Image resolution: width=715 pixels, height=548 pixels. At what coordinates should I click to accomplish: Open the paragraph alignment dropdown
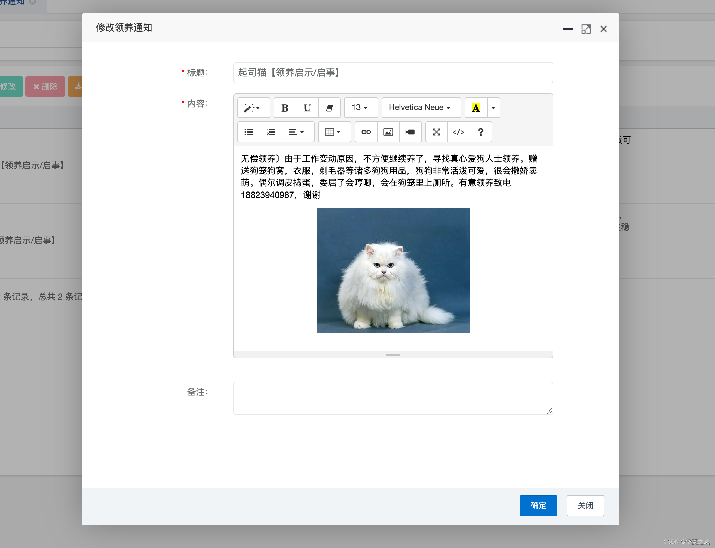pos(298,132)
